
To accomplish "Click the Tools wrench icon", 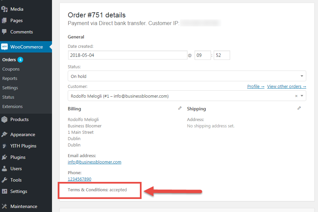I will click(4, 180).
